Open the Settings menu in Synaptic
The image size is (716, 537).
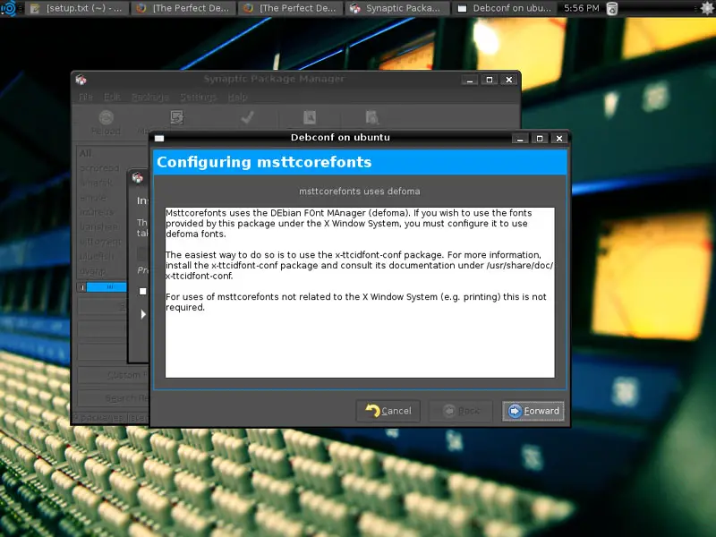[198, 97]
